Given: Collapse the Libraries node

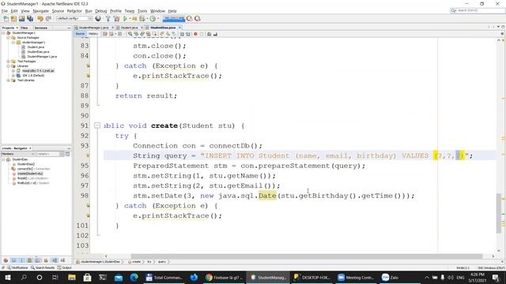Looking at the screenshot, I should [9, 66].
